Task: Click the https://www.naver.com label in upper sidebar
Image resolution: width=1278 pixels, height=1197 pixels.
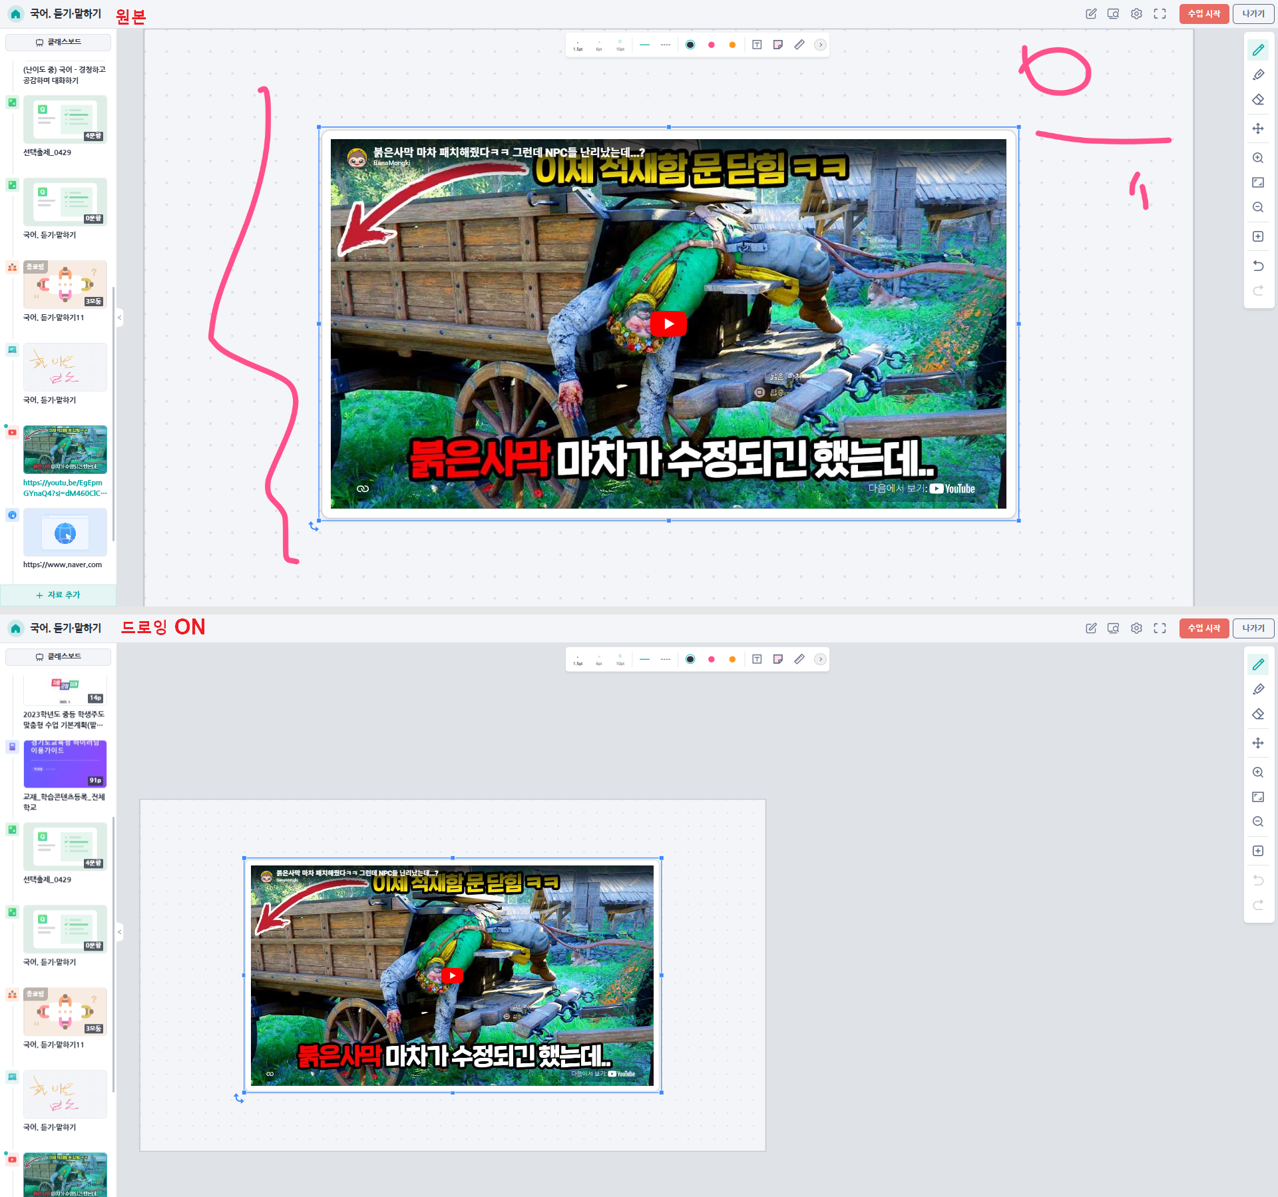Action: [x=63, y=565]
